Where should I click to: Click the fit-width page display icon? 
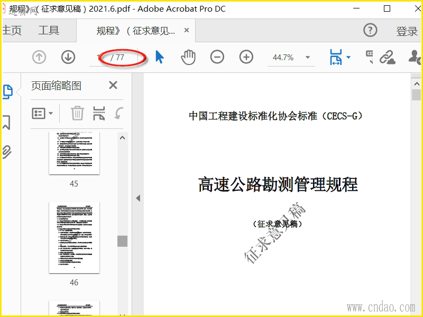[x=336, y=57]
